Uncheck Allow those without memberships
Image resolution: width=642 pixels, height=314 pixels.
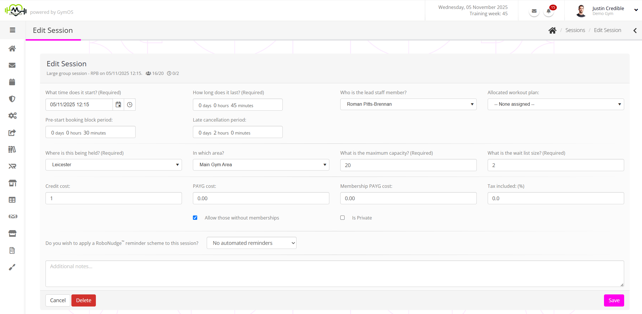pyautogui.click(x=195, y=218)
